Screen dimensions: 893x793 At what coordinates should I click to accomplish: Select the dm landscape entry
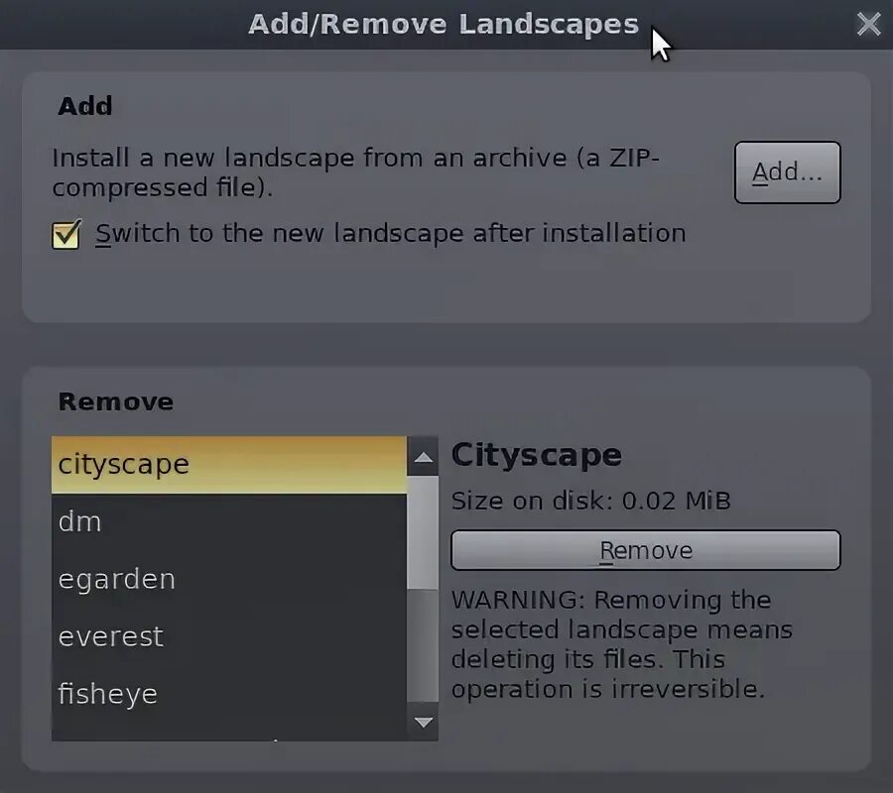point(229,521)
